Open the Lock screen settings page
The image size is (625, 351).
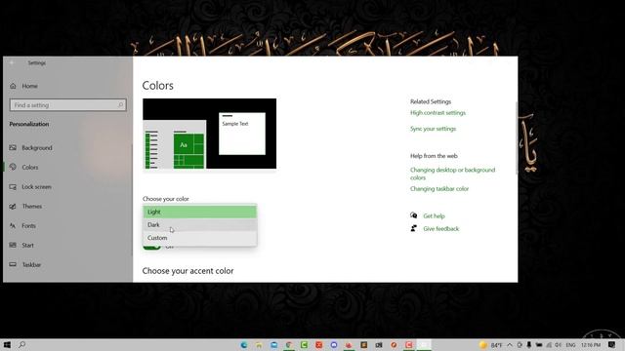tap(36, 186)
